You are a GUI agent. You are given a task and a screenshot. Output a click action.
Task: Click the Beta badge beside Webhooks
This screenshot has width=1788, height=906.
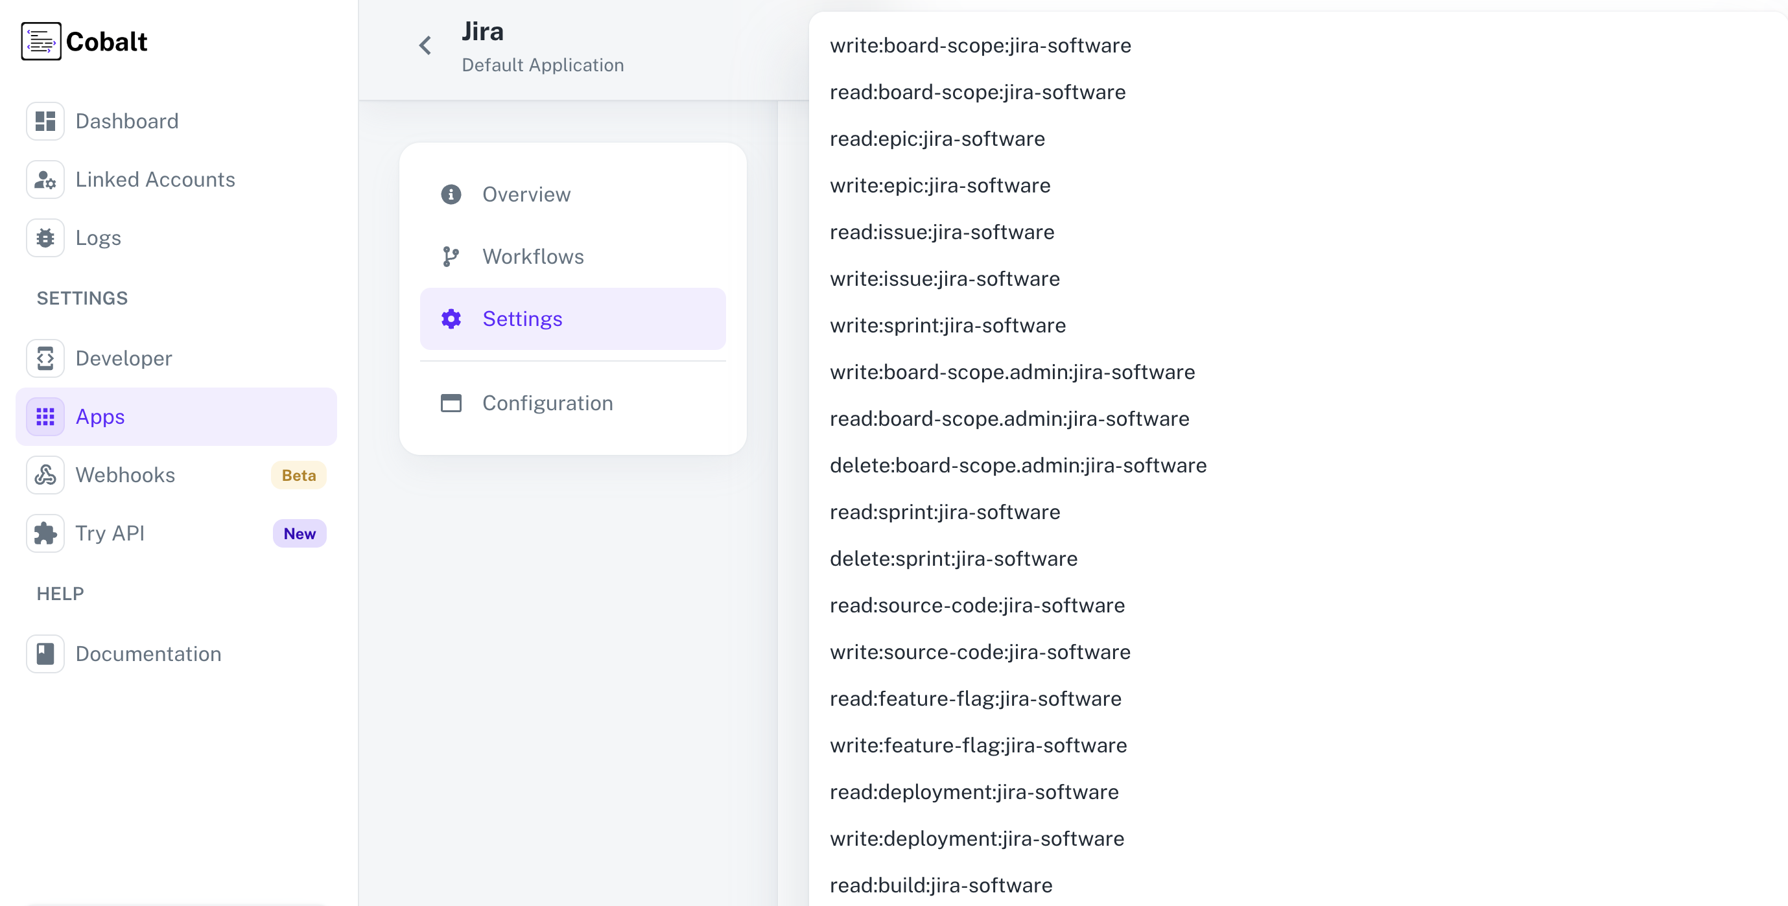(298, 475)
